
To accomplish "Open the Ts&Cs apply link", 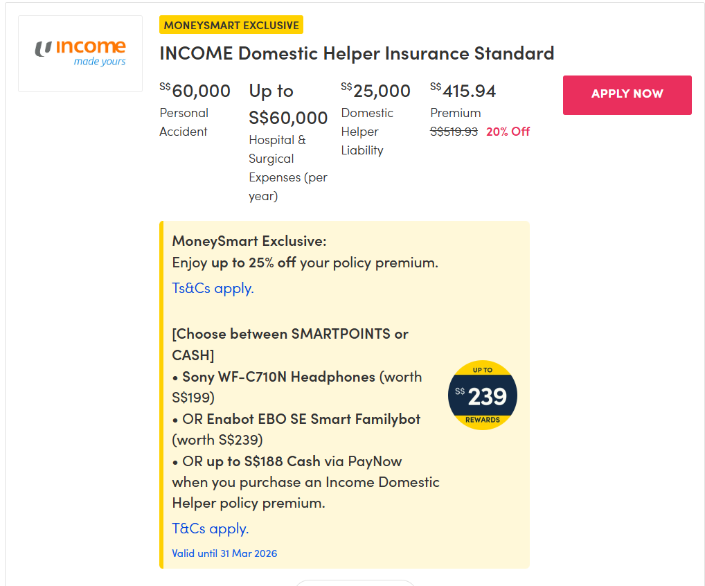I will (213, 288).
